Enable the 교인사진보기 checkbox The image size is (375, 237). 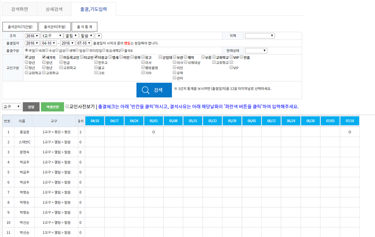[67, 107]
